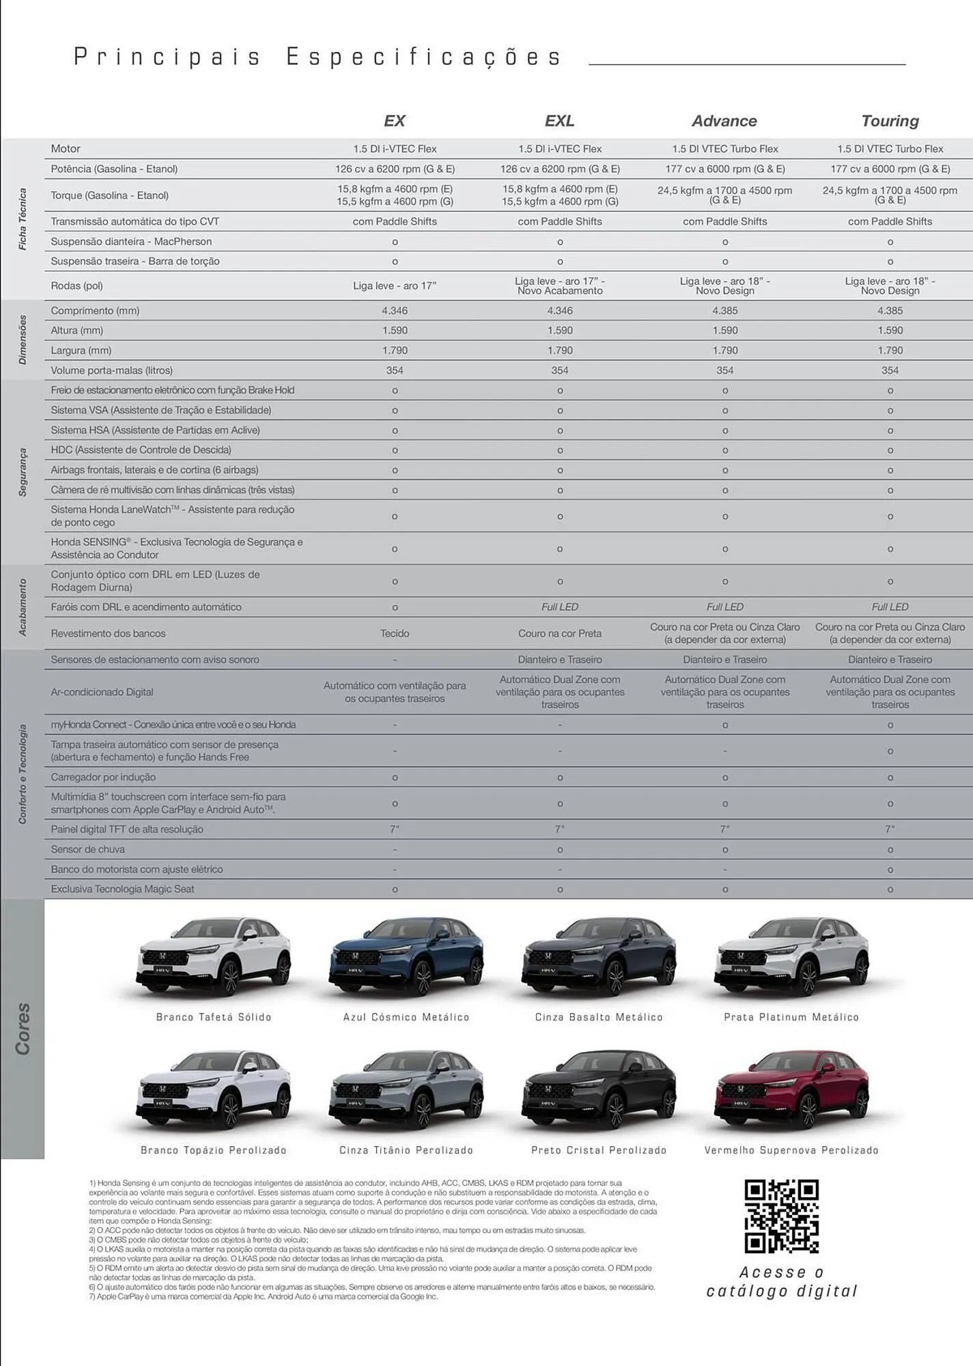Click Advance length value '4.385'
Image resolution: width=973 pixels, height=1366 pixels.
(x=725, y=311)
